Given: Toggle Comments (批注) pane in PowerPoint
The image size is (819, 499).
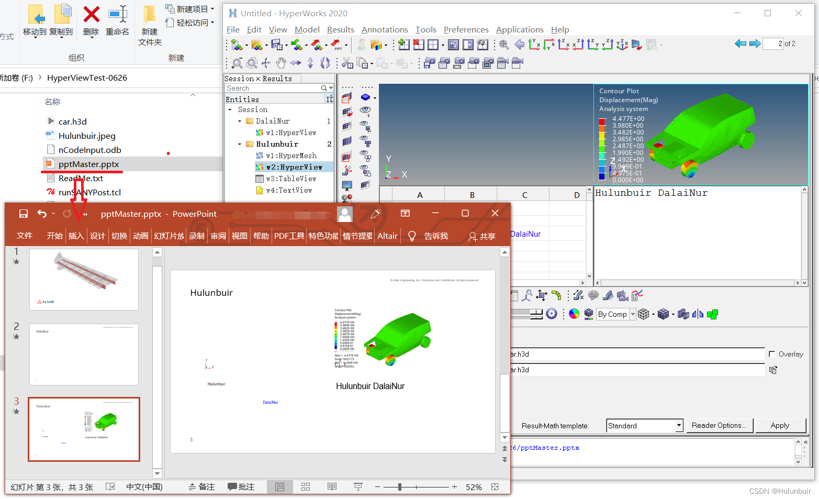Looking at the screenshot, I should tap(241, 486).
